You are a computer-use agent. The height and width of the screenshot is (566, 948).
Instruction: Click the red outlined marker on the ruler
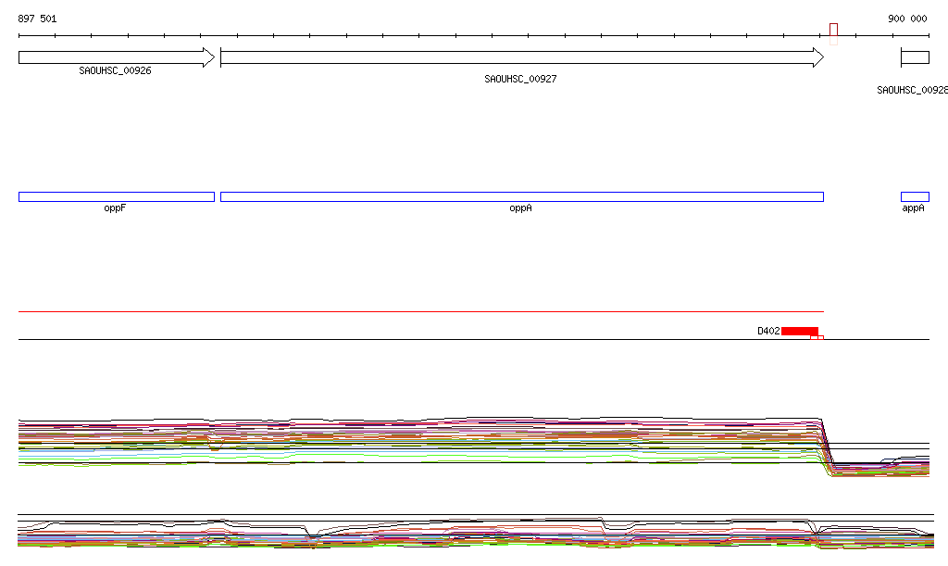click(x=833, y=33)
